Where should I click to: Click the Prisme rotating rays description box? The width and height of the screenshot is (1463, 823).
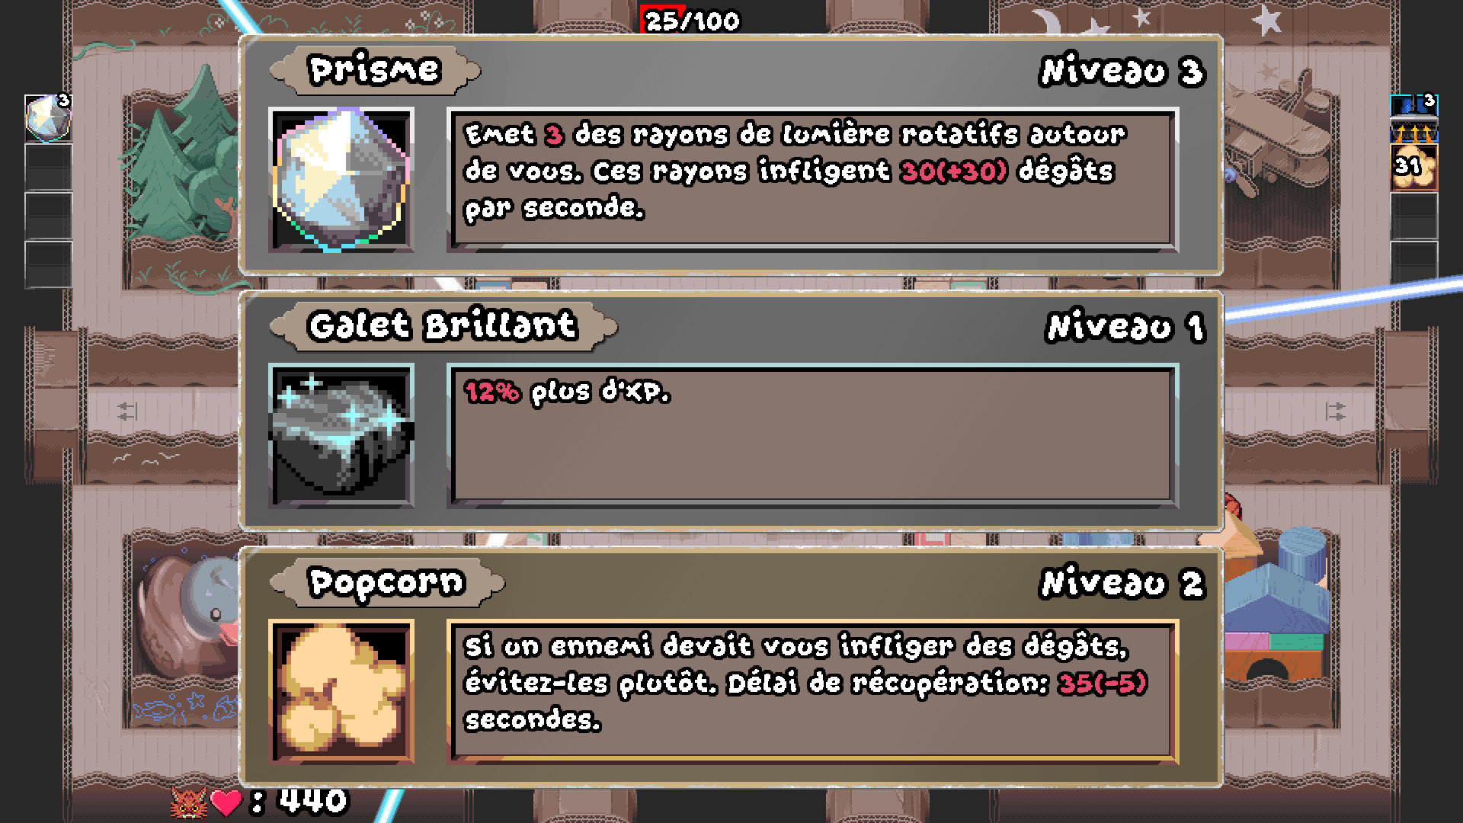812,180
